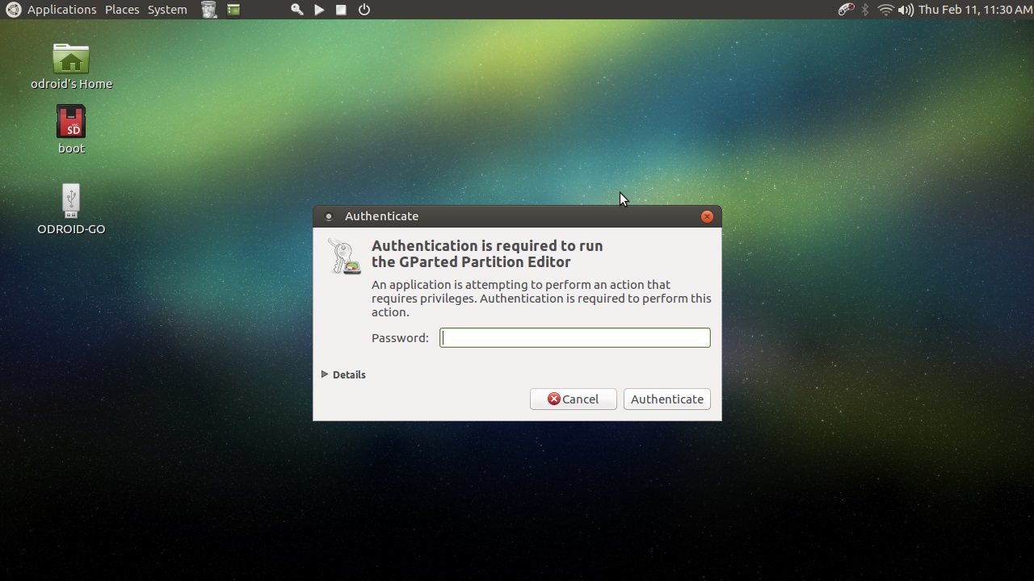Cancel the authentication dialog

[x=573, y=399]
